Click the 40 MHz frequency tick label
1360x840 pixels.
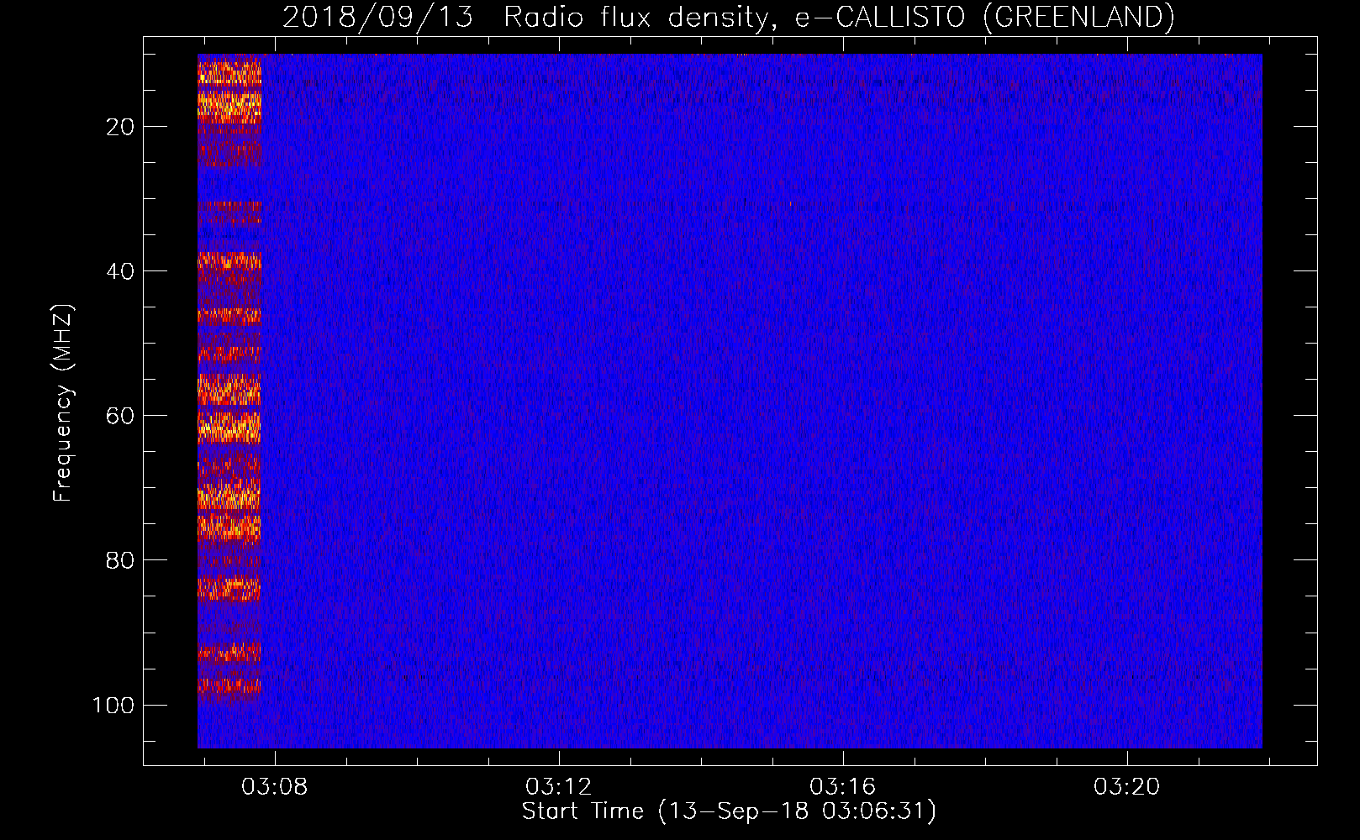tap(120, 271)
